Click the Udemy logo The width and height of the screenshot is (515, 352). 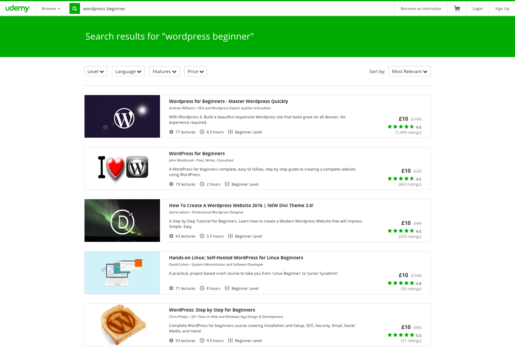17,8
